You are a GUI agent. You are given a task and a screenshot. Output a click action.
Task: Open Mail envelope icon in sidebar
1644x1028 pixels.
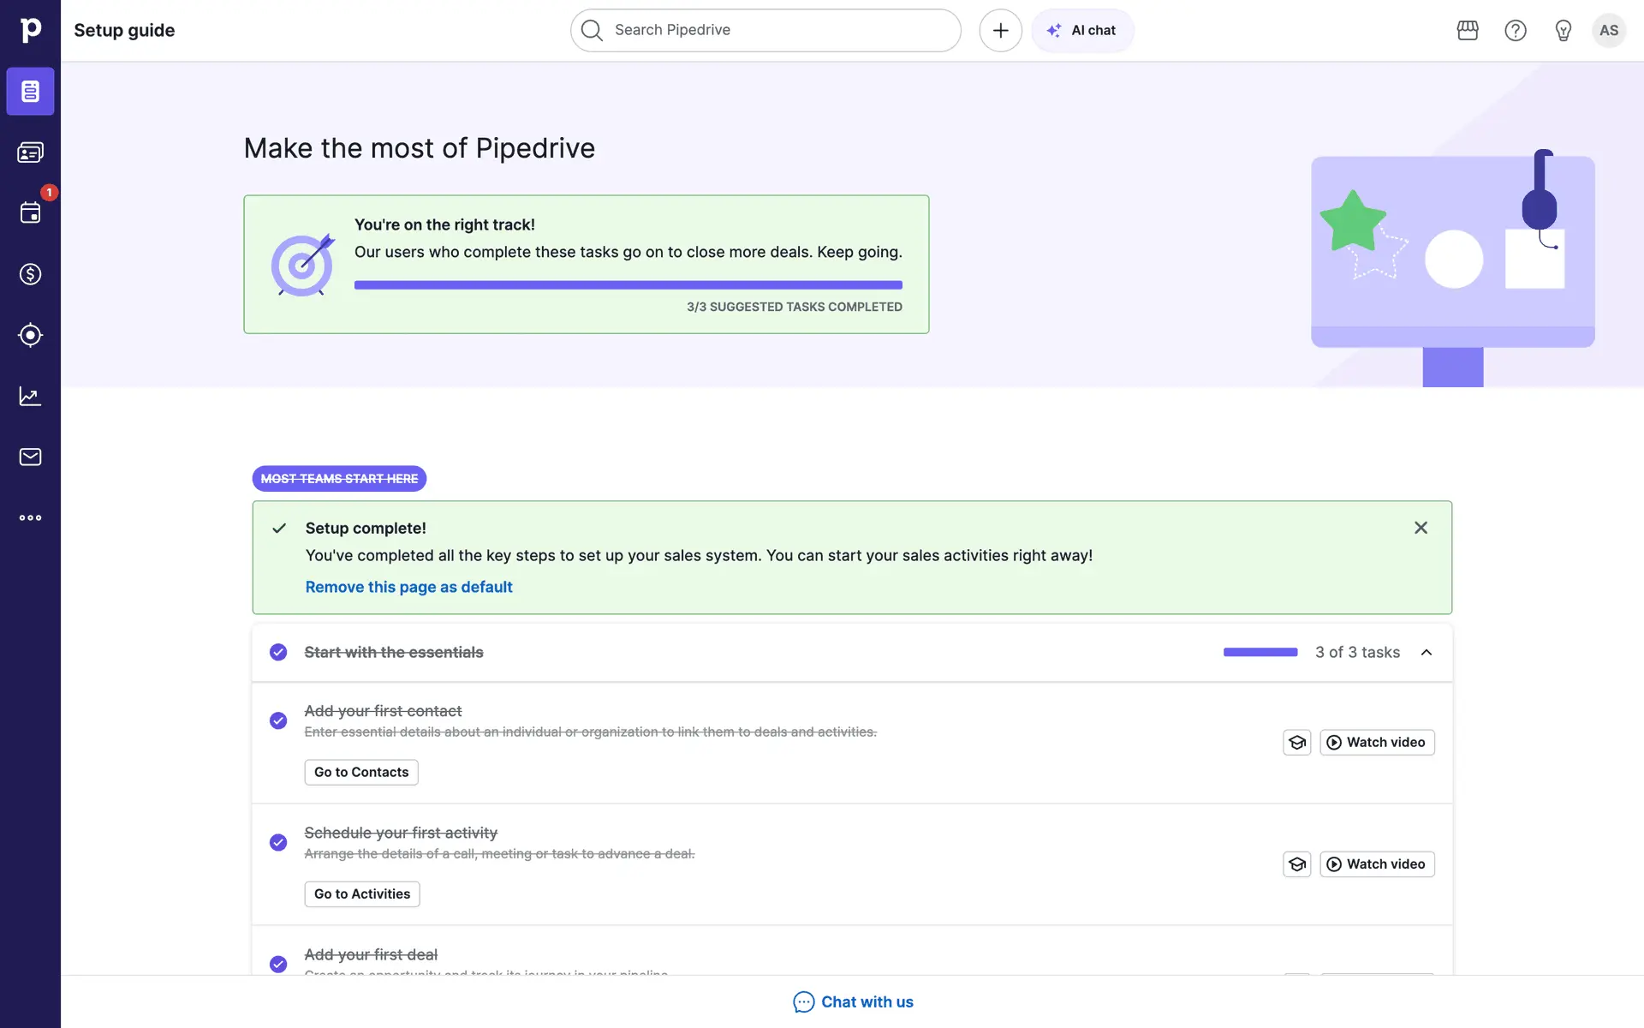[x=30, y=457]
